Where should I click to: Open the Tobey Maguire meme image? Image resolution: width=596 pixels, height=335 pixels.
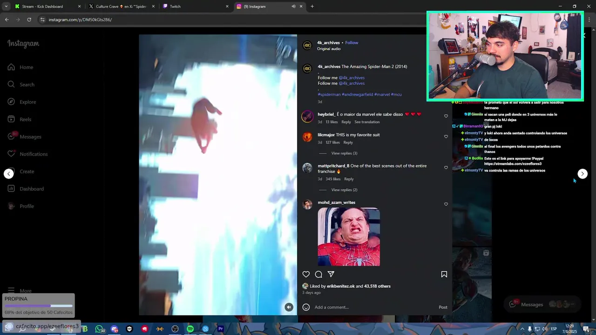point(349,237)
